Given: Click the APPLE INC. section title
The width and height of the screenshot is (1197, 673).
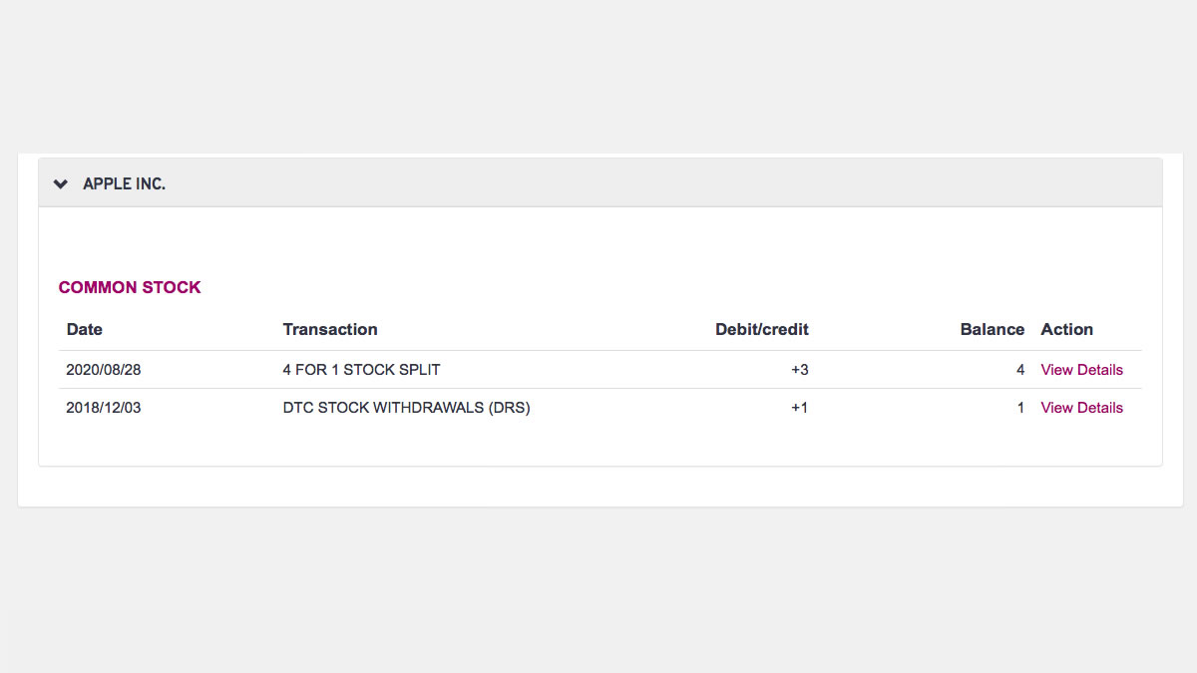Looking at the screenshot, I should coord(124,184).
